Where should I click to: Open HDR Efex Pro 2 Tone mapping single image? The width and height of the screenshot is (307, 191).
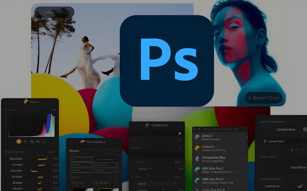220,181
